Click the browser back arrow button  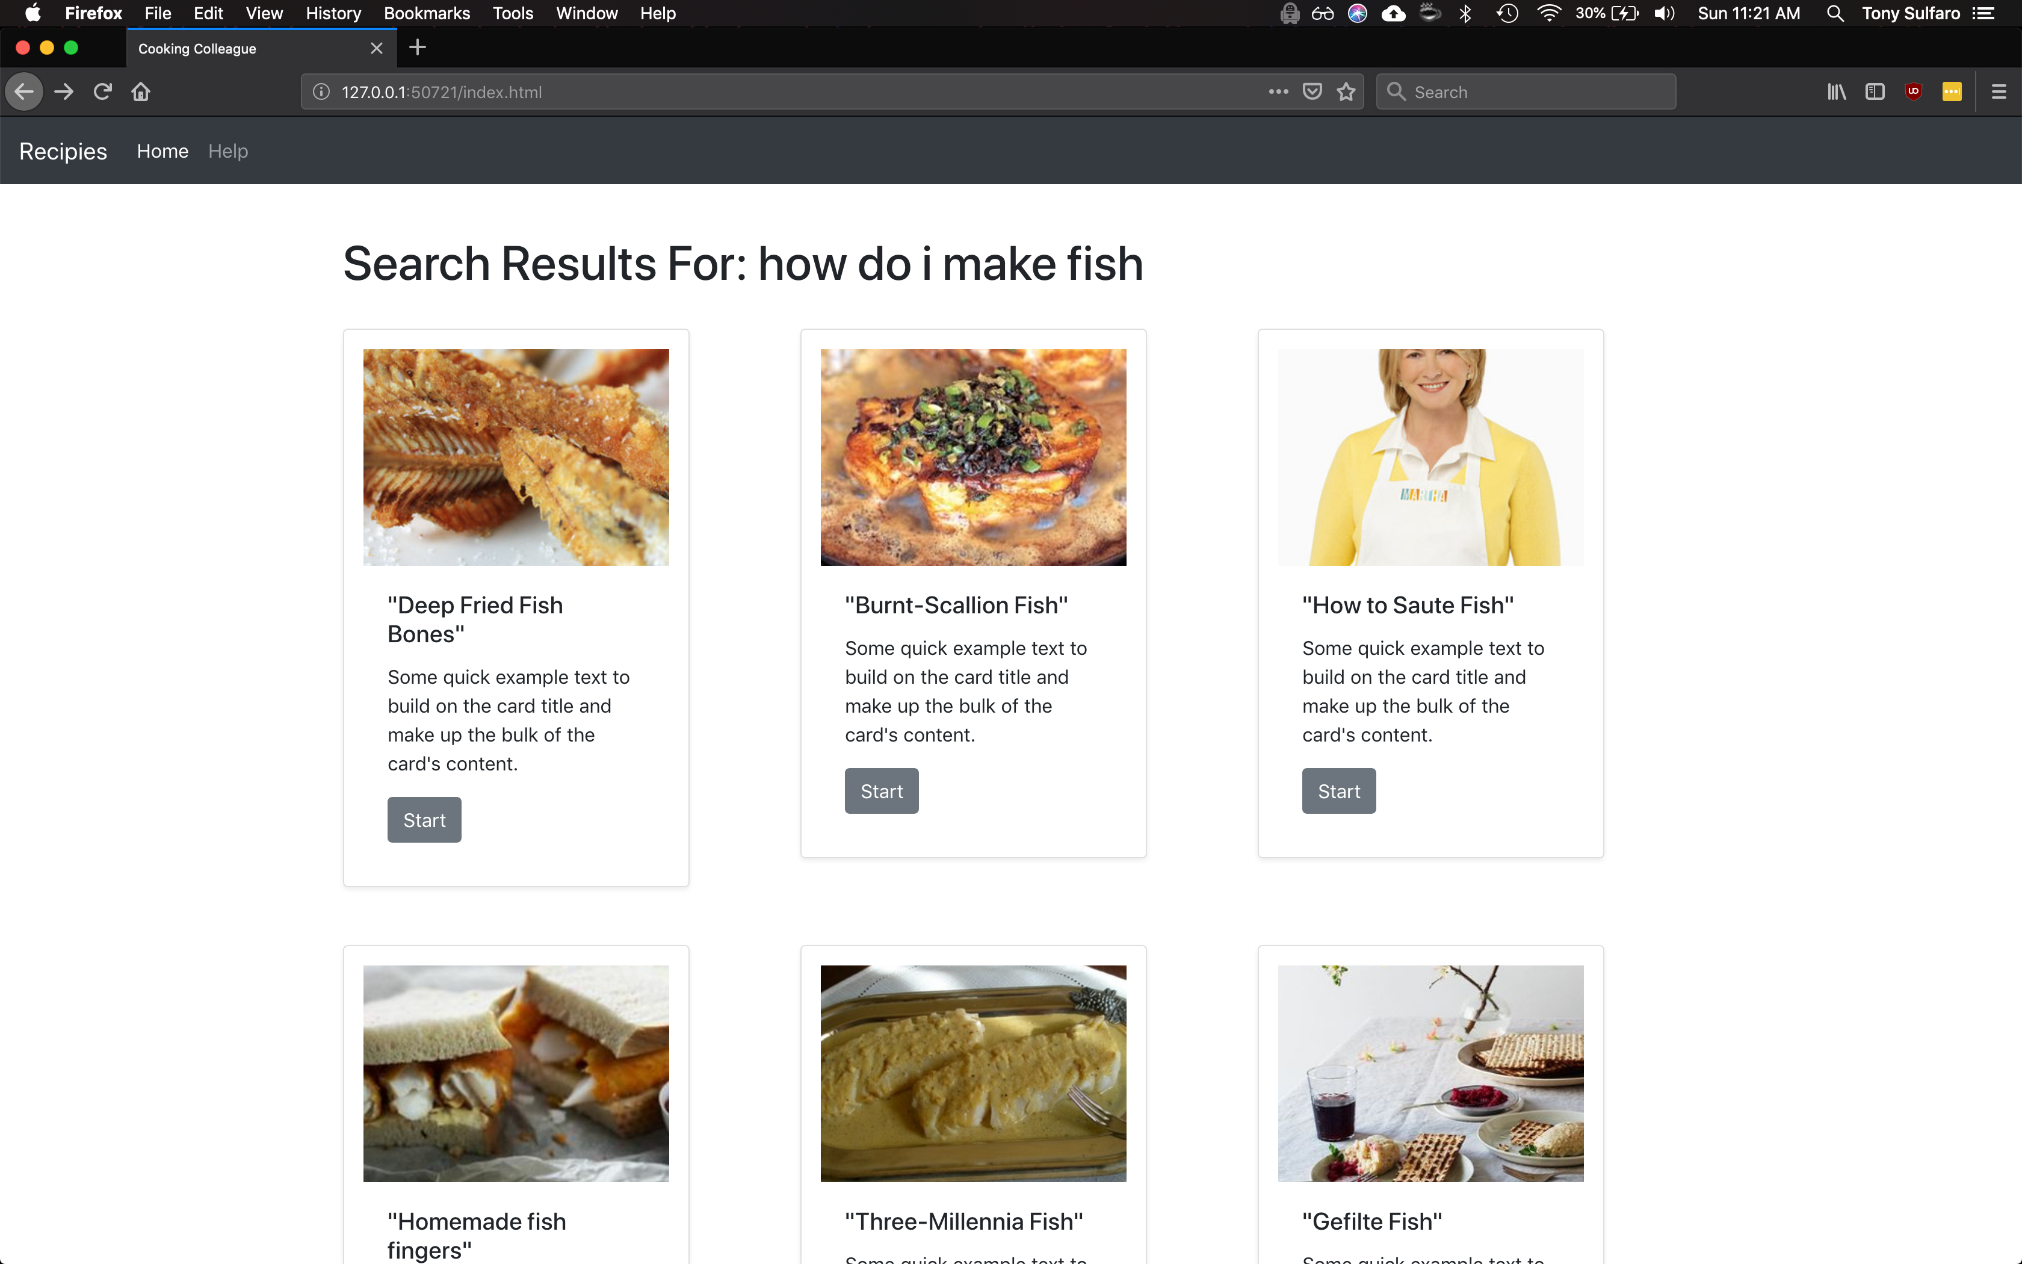(x=24, y=92)
